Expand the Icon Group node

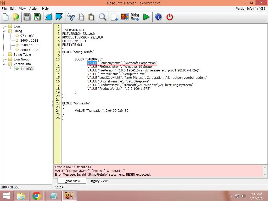[4, 59]
